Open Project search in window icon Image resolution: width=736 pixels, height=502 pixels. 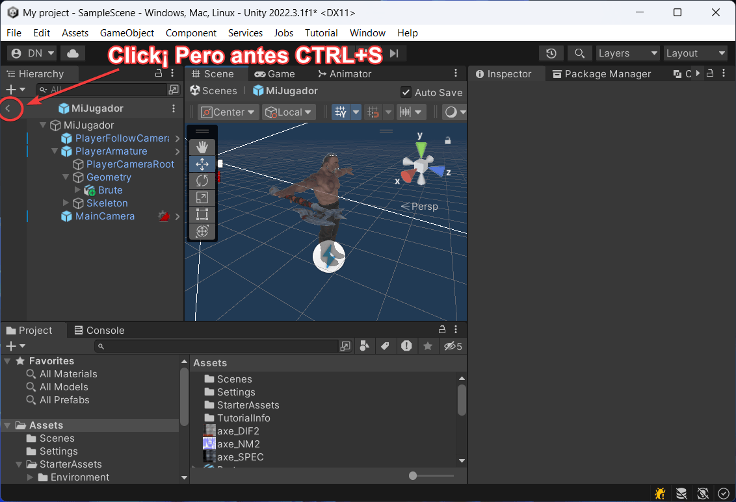click(345, 346)
